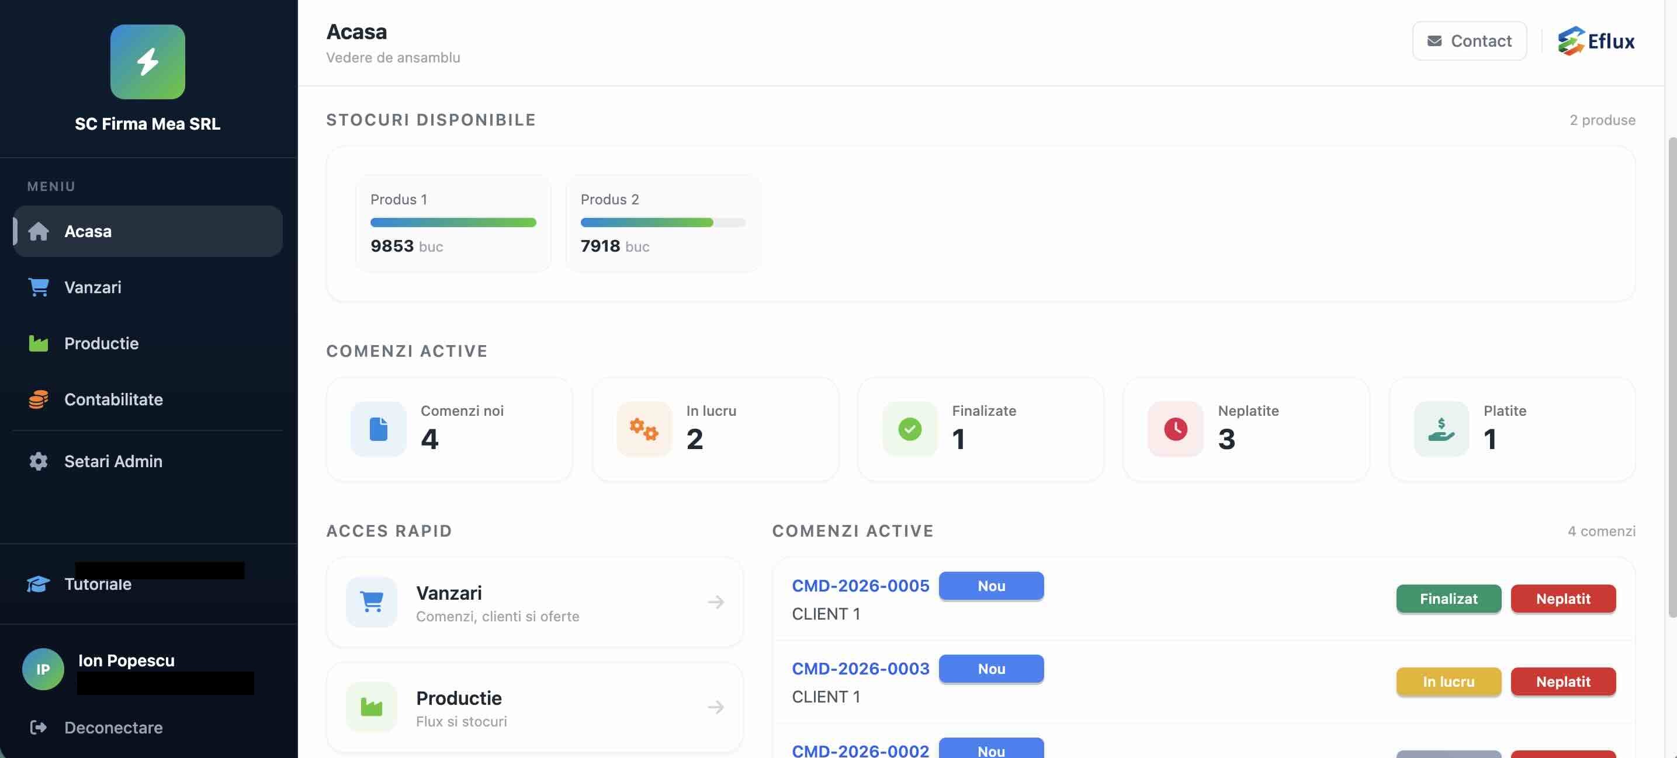Open order CMD-2026-0002 link

coord(861,750)
